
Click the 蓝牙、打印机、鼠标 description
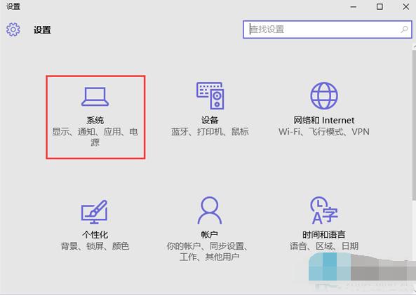210,132
